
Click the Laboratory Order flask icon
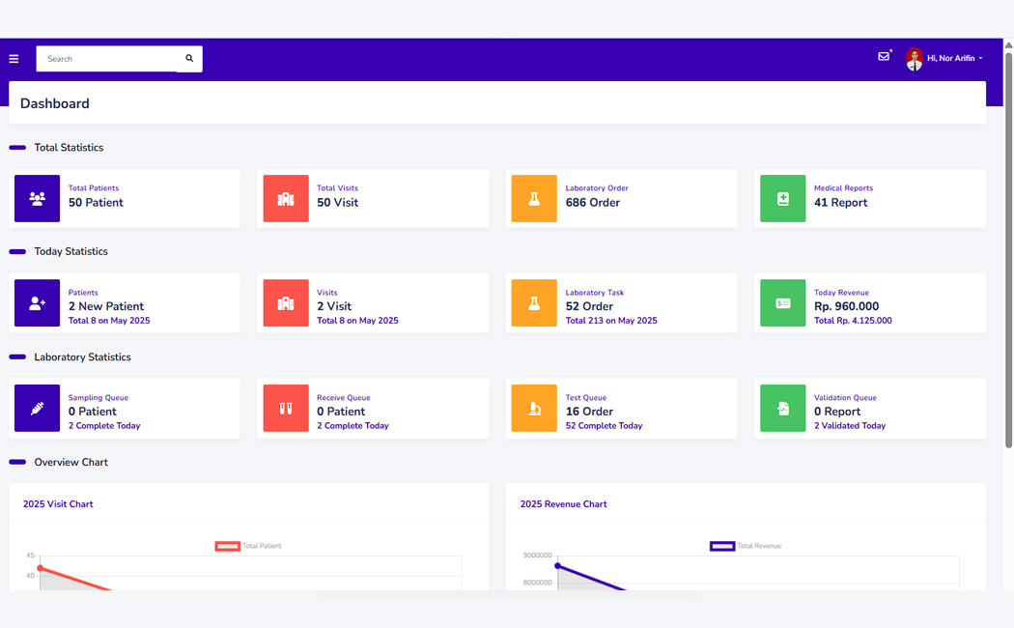(534, 199)
